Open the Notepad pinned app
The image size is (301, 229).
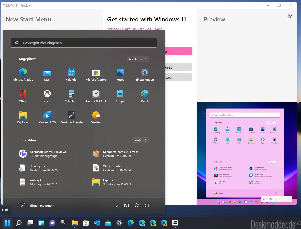point(120,96)
